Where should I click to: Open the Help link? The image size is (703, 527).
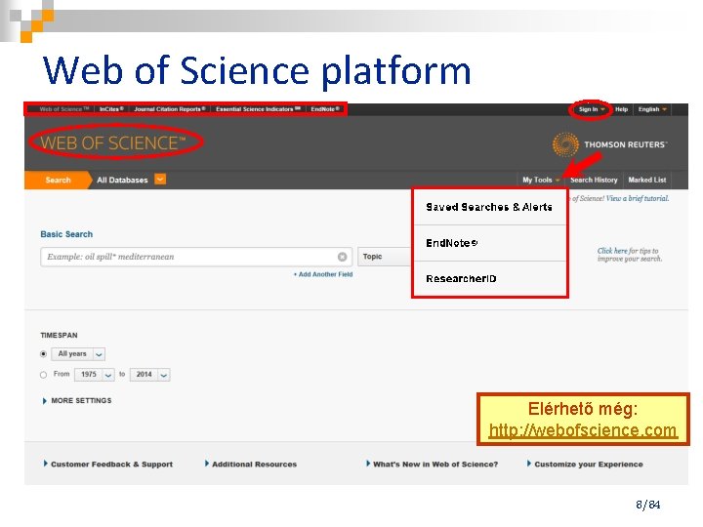coord(621,109)
